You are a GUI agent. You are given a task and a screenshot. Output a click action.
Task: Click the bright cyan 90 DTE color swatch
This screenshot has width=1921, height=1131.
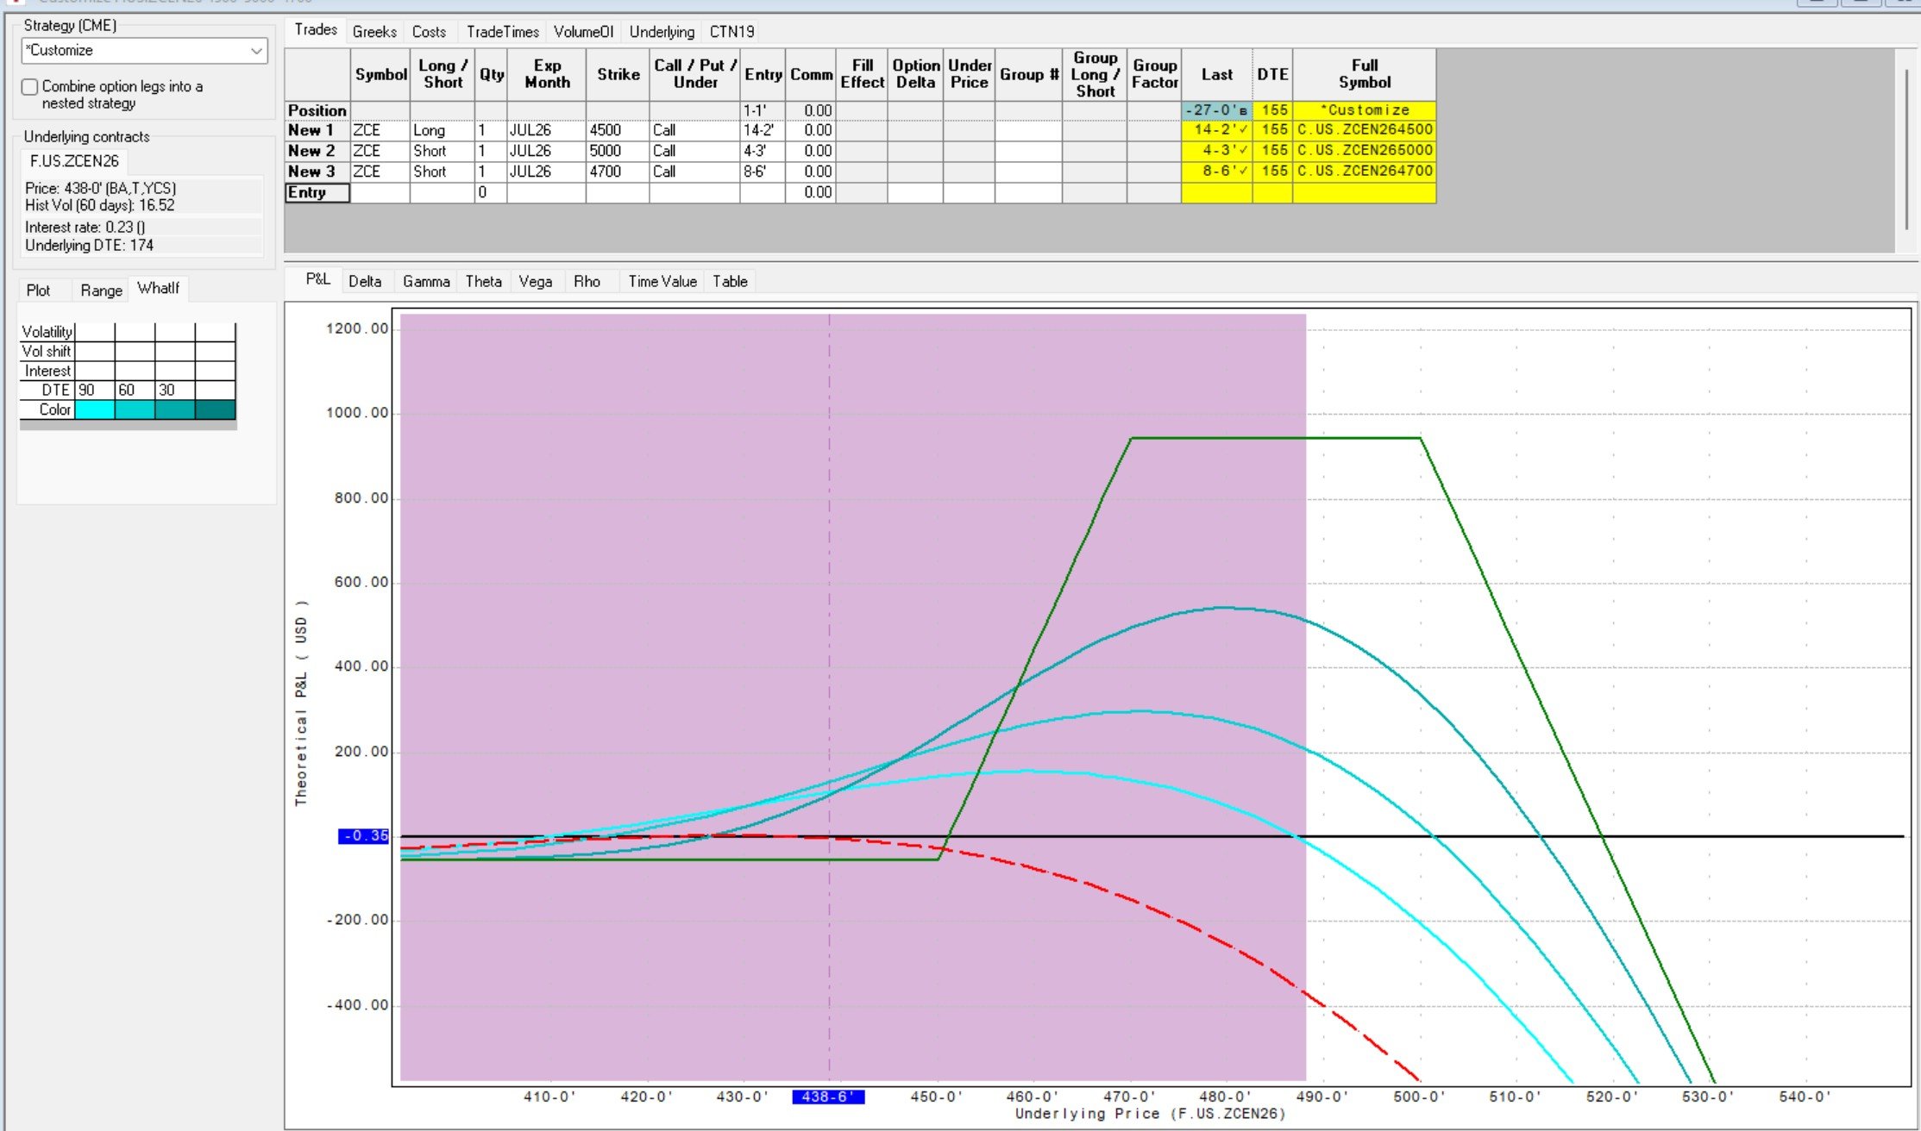94,409
